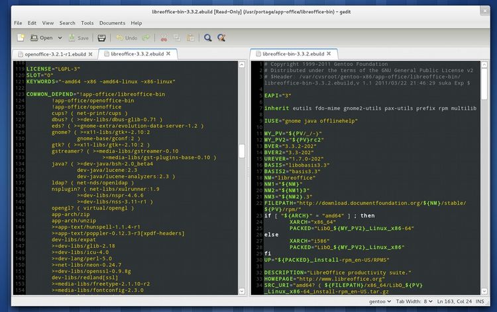Click the Redo arrow icon
The width and height of the screenshot is (497, 312).
(146, 38)
